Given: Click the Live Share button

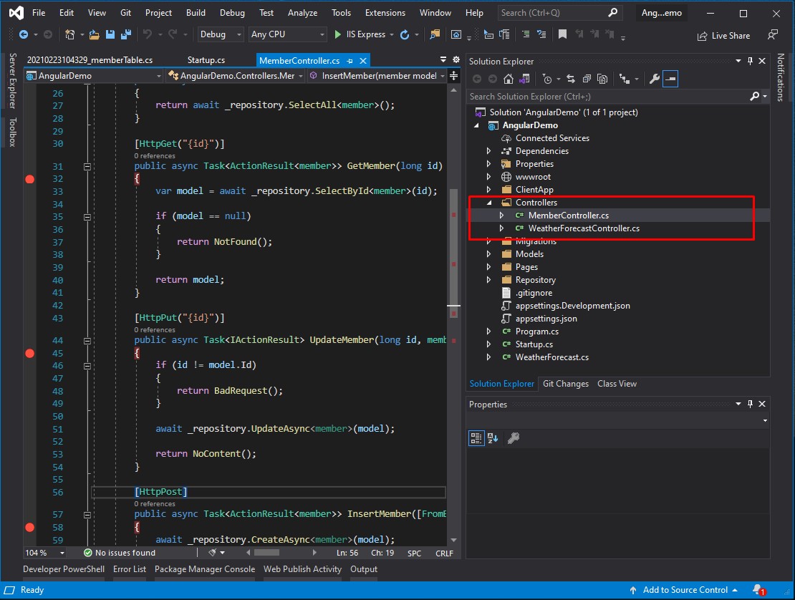Looking at the screenshot, I should pyautogui.click(x=723, y=36).
